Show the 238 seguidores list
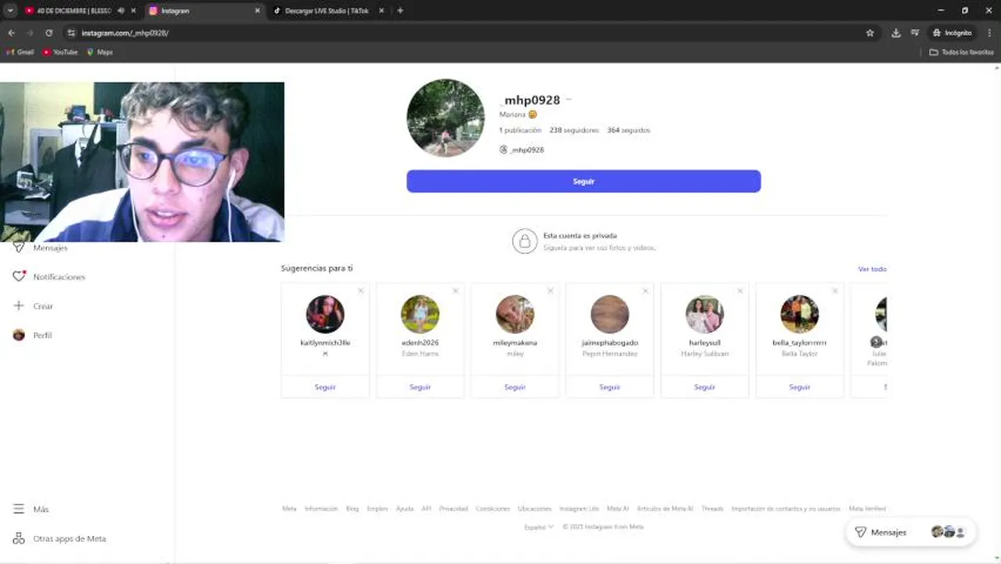The width and height of the screenshot is (1001, 564). pos(574,130)
